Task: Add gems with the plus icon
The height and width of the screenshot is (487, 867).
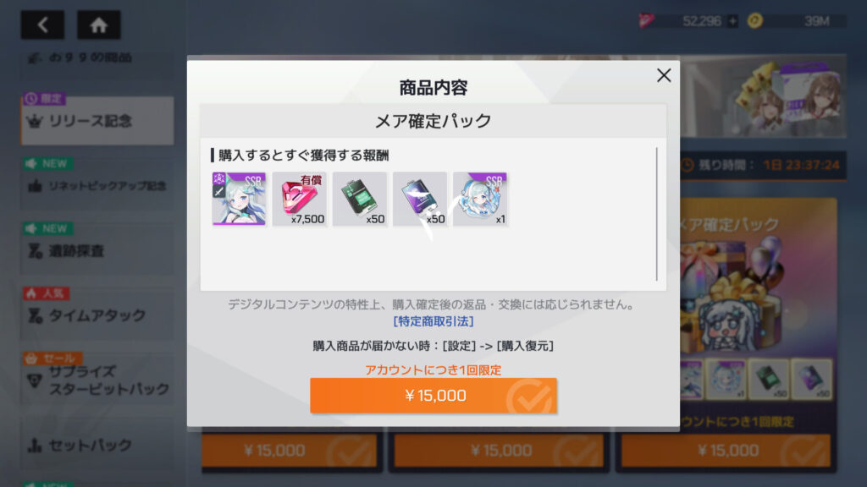Action: point(732,21)
